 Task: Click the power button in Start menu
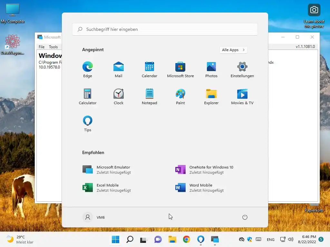coord(245,217)
